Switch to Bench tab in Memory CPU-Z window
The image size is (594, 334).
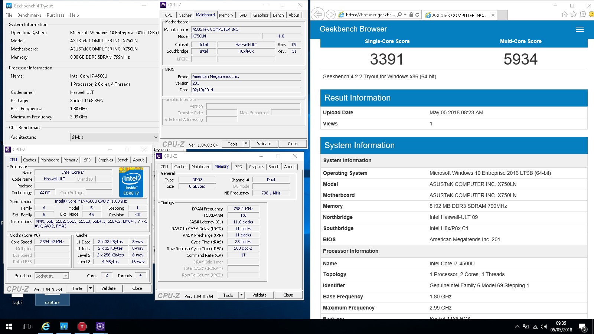[x=274, y=167]
